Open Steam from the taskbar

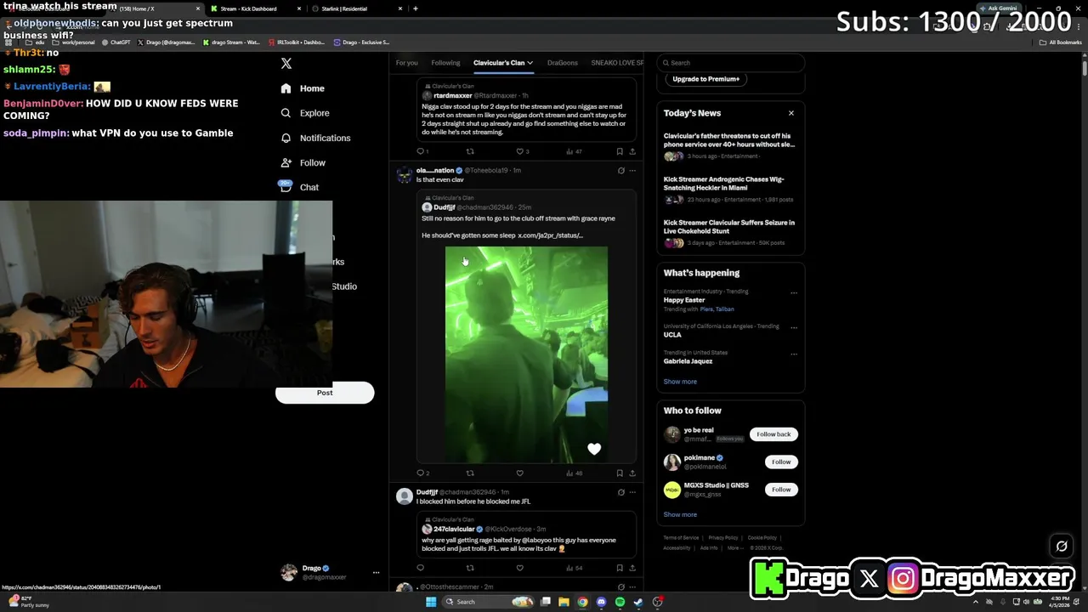tap(638, 602)
